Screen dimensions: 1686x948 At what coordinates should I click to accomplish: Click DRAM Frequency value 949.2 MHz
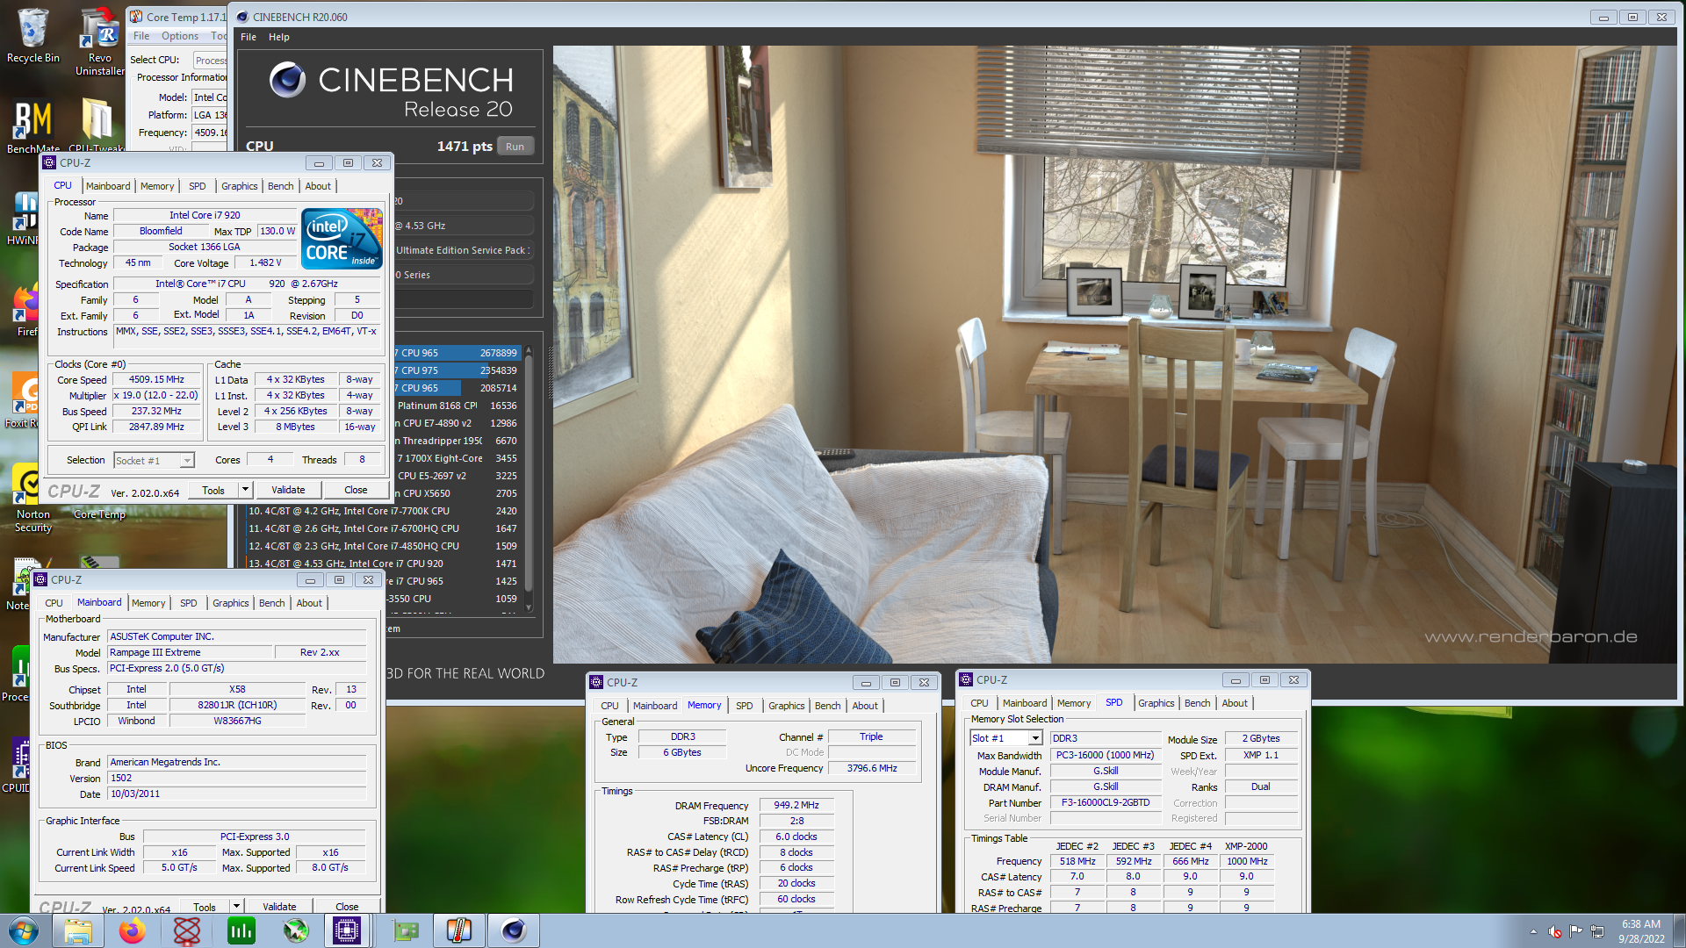click(796, 806)
